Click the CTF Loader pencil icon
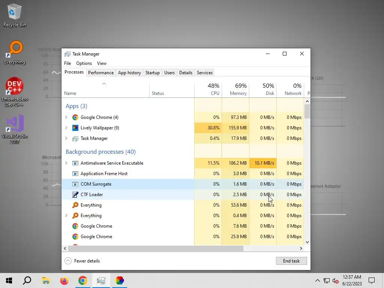 pos(75,195)
